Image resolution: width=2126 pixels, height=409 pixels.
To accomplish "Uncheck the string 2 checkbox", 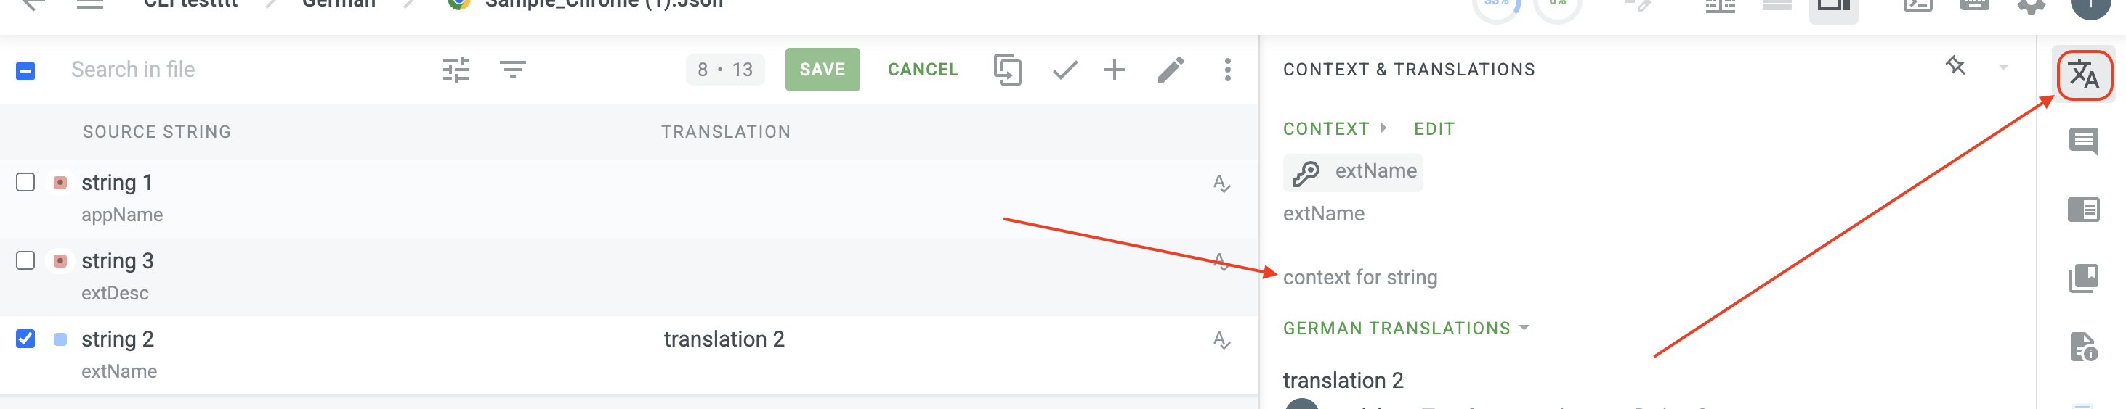I will [25, 338].
